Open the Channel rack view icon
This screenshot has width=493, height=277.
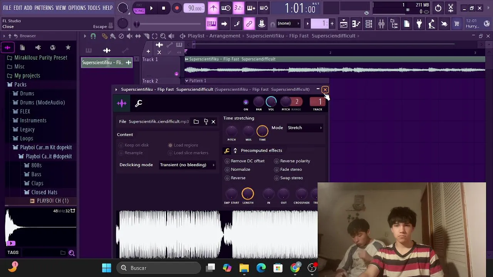coord(369,24)
